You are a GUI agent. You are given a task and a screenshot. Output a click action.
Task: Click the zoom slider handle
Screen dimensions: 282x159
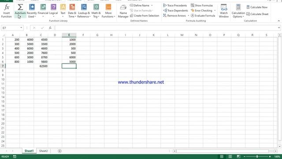click(x=257, y=157)
